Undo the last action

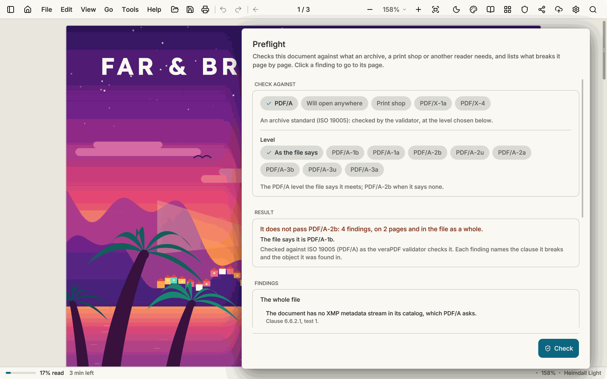coord(223,9)
